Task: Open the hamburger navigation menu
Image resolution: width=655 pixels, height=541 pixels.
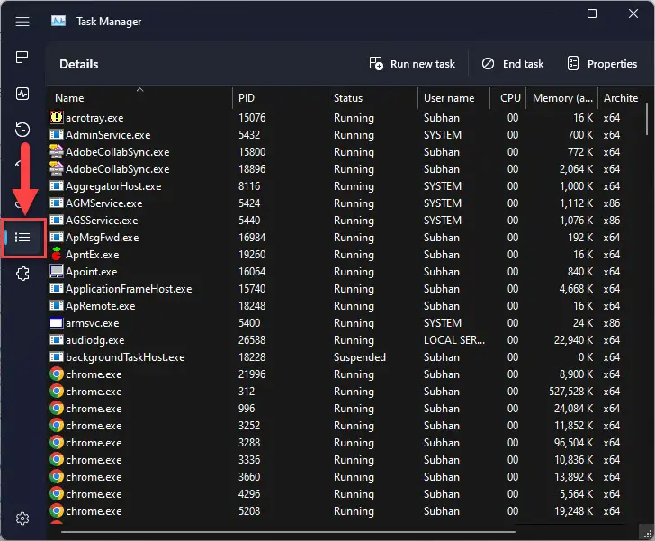Action: [x=22, y=22]
